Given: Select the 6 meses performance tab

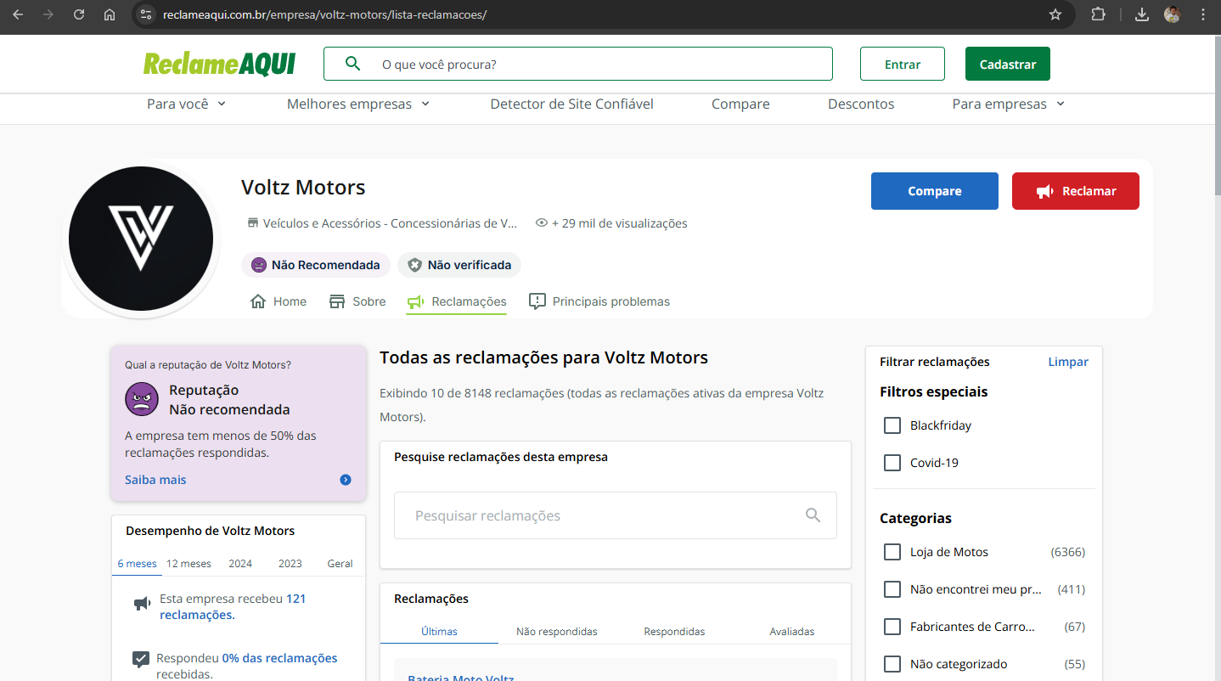Looking at the screenshot, I should pyautogui.click(x=137, y=563).
